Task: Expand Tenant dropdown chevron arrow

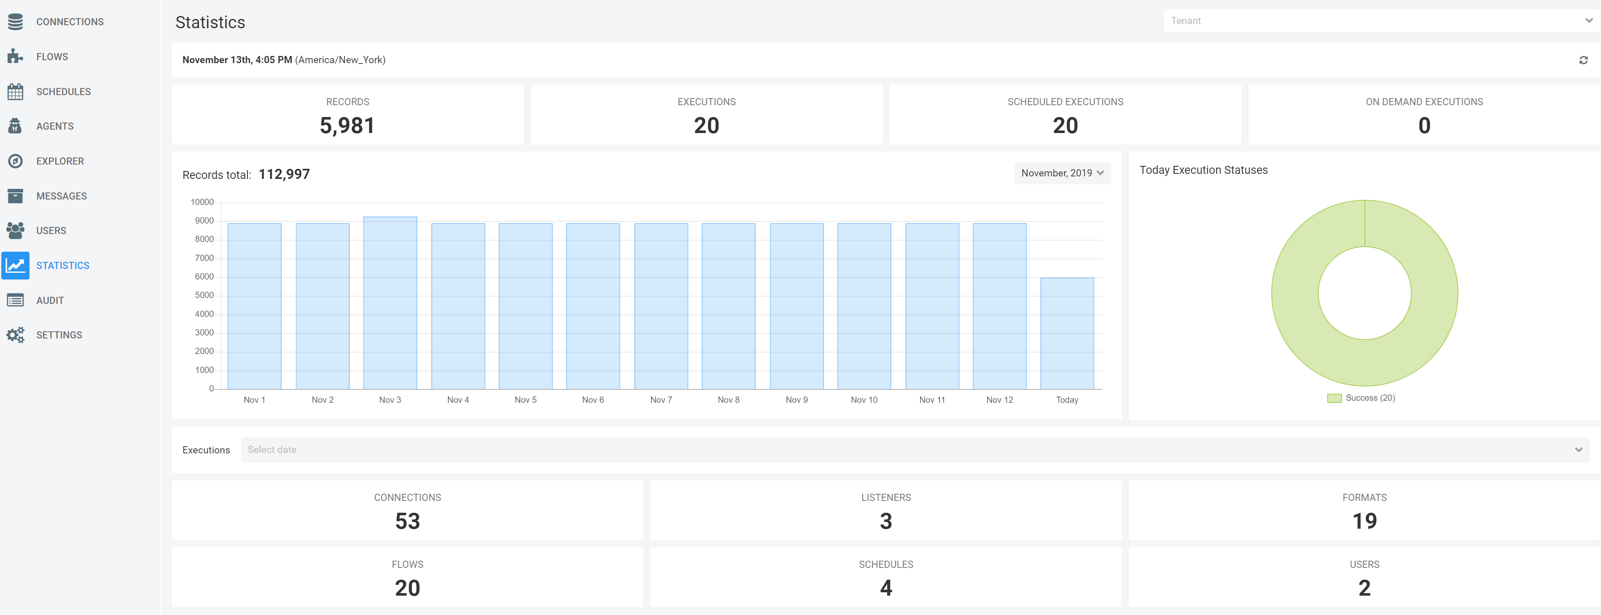Action: pyautogui.click(x=1589, y=21)
